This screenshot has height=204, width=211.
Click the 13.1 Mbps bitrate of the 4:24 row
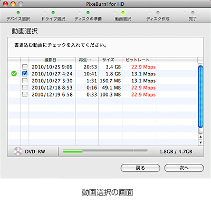[143, 74]
